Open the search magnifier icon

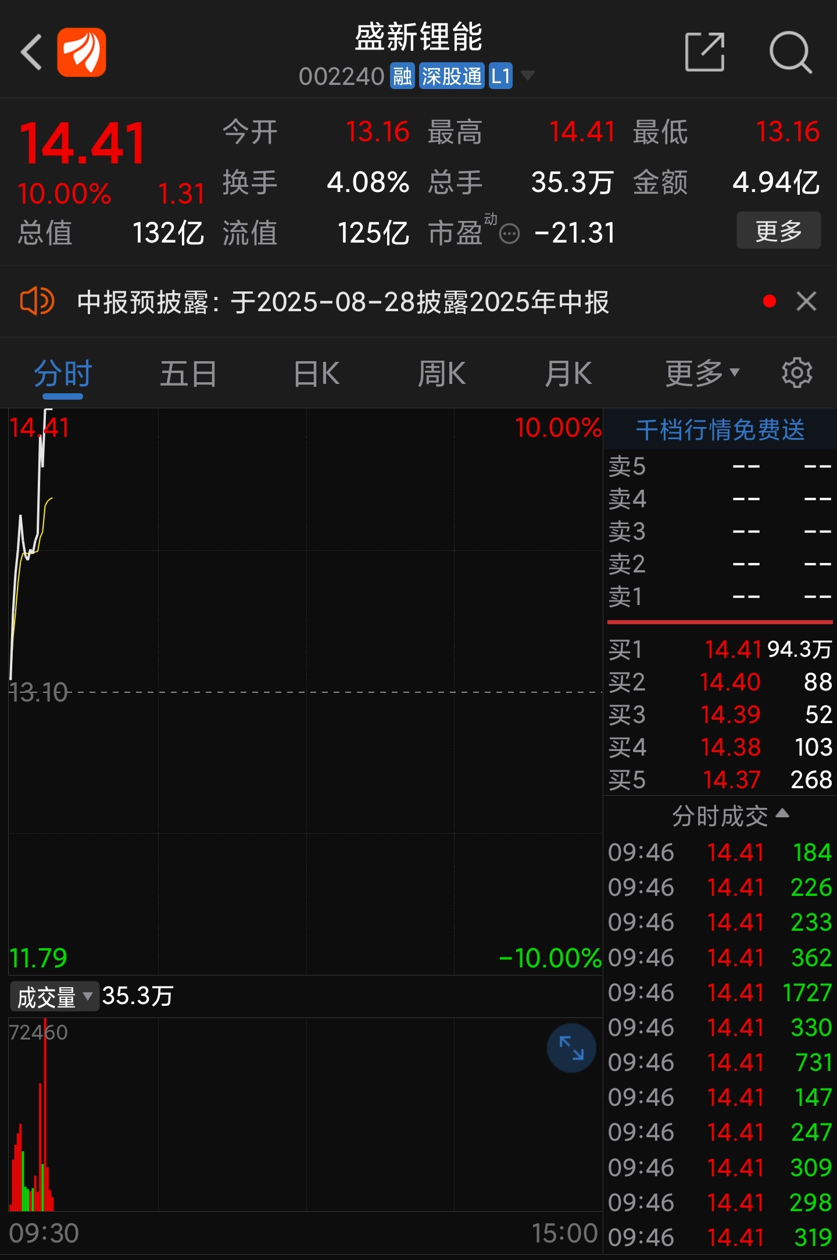pos(791,53)
